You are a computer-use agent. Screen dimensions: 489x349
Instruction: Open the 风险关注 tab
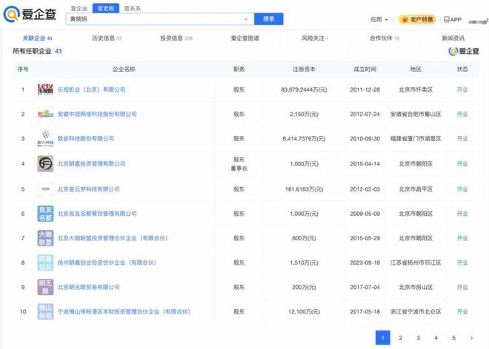315,38
